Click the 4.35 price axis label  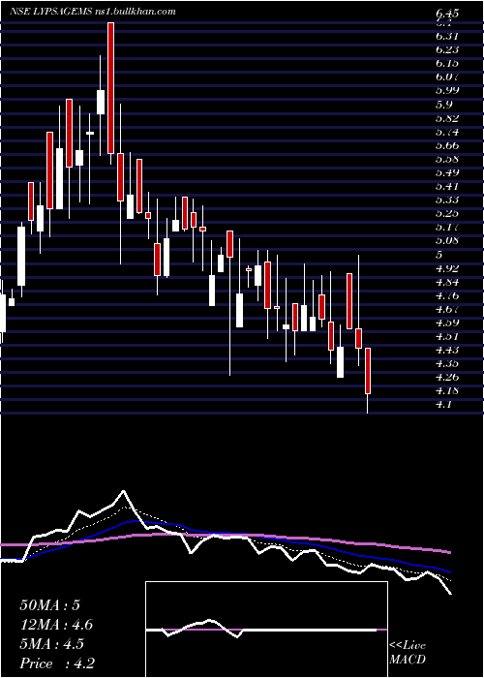coord(447,363)
